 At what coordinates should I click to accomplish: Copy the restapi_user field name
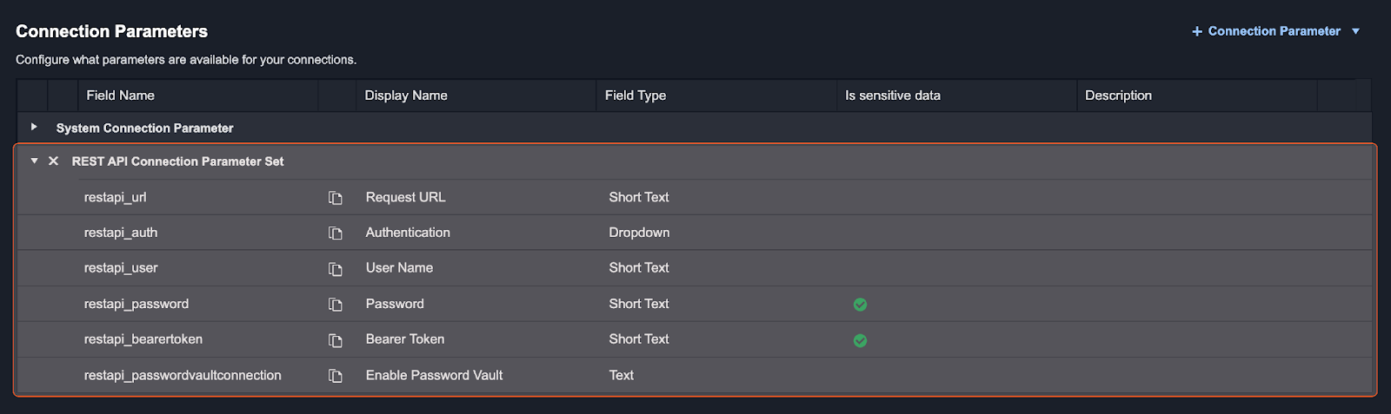pyautogui.click(x=335, y=269)
